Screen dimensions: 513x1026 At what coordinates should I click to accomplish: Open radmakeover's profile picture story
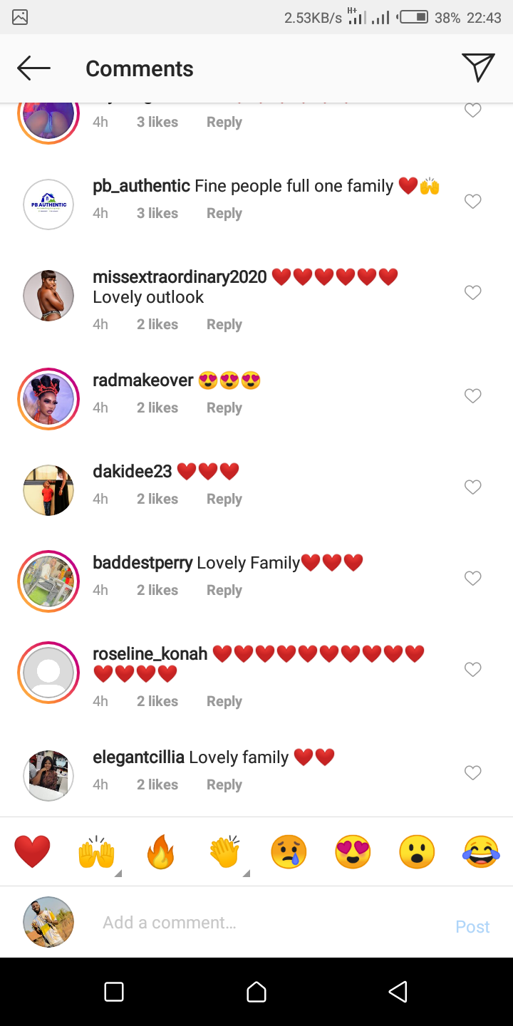[x=48, y=399]
